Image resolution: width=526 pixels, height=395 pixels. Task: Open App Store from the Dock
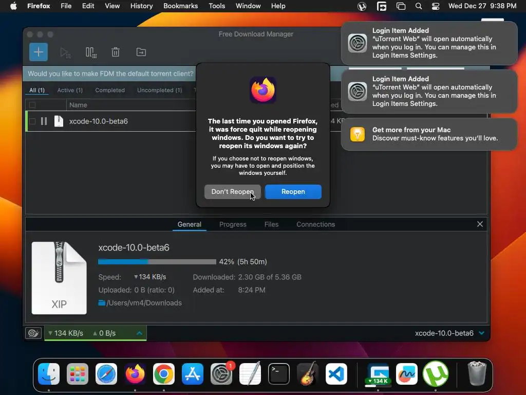(x=193, y=374)
